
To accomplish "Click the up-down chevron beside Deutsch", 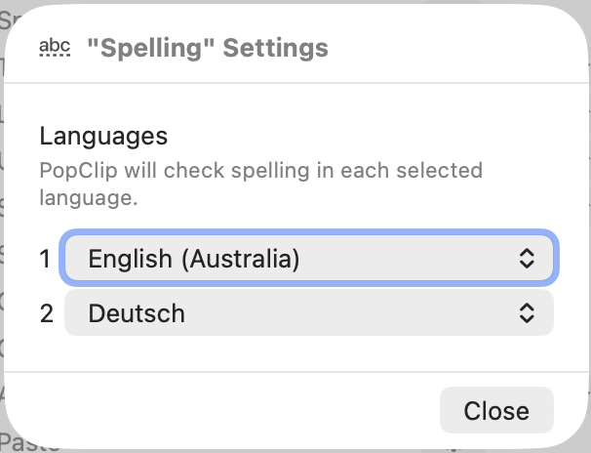I will pyautogui.click(x=527, y=313).
